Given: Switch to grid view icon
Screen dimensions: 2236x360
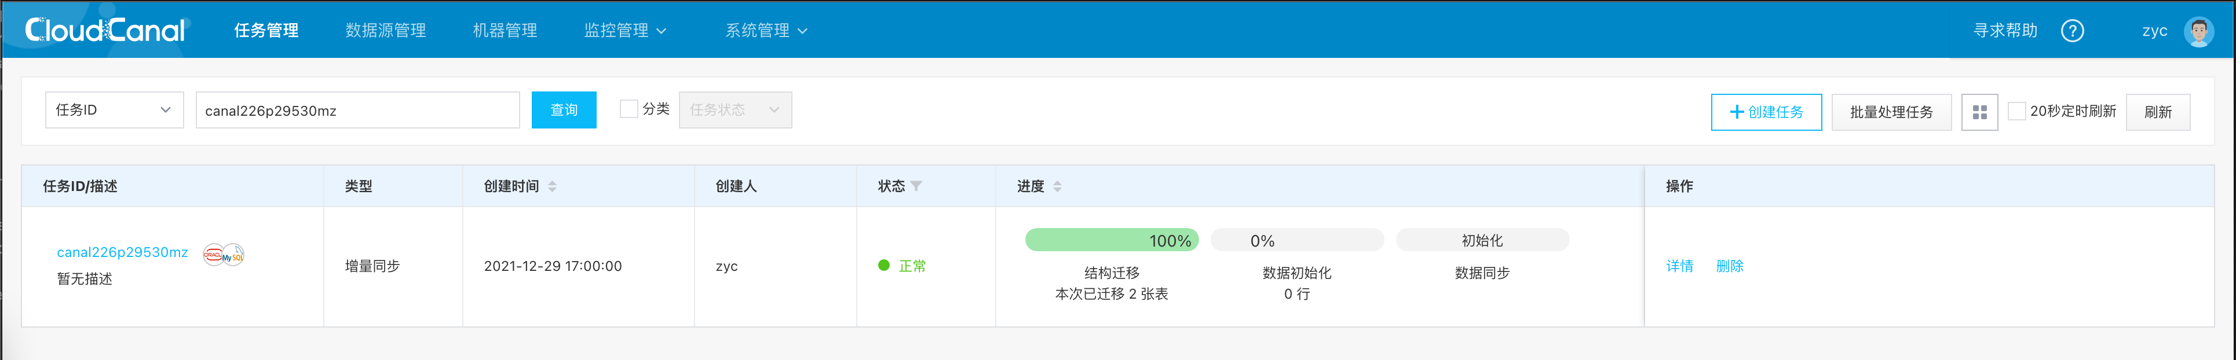Looking at the screenshot, I should point(1979,112).
